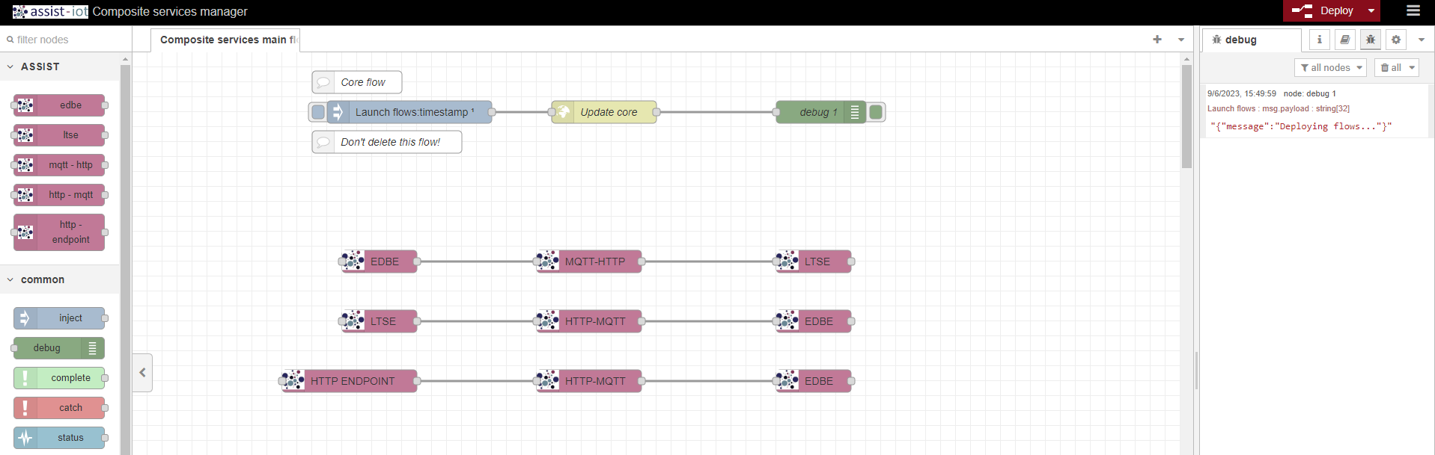Pick the http - mqtt palette node

[59, 195]
